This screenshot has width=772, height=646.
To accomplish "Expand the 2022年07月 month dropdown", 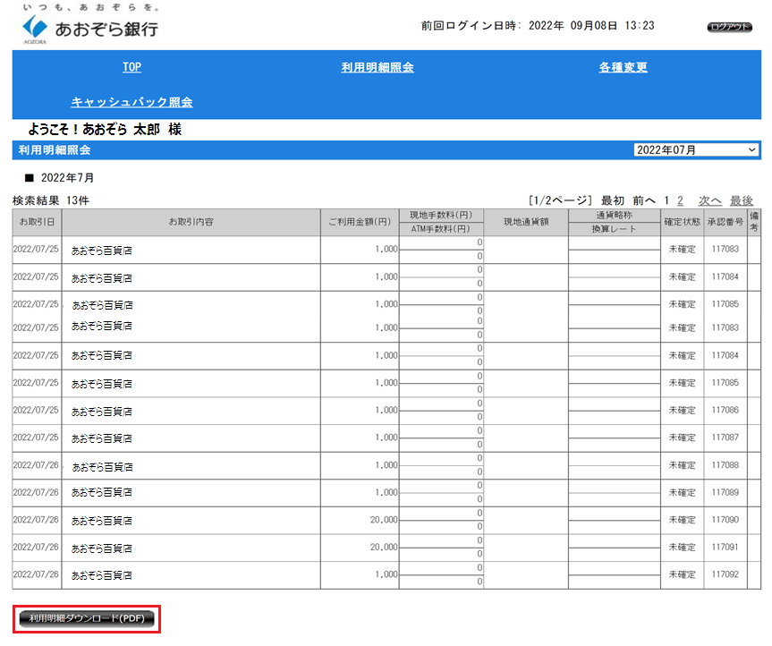I will [x=696, y=150].
